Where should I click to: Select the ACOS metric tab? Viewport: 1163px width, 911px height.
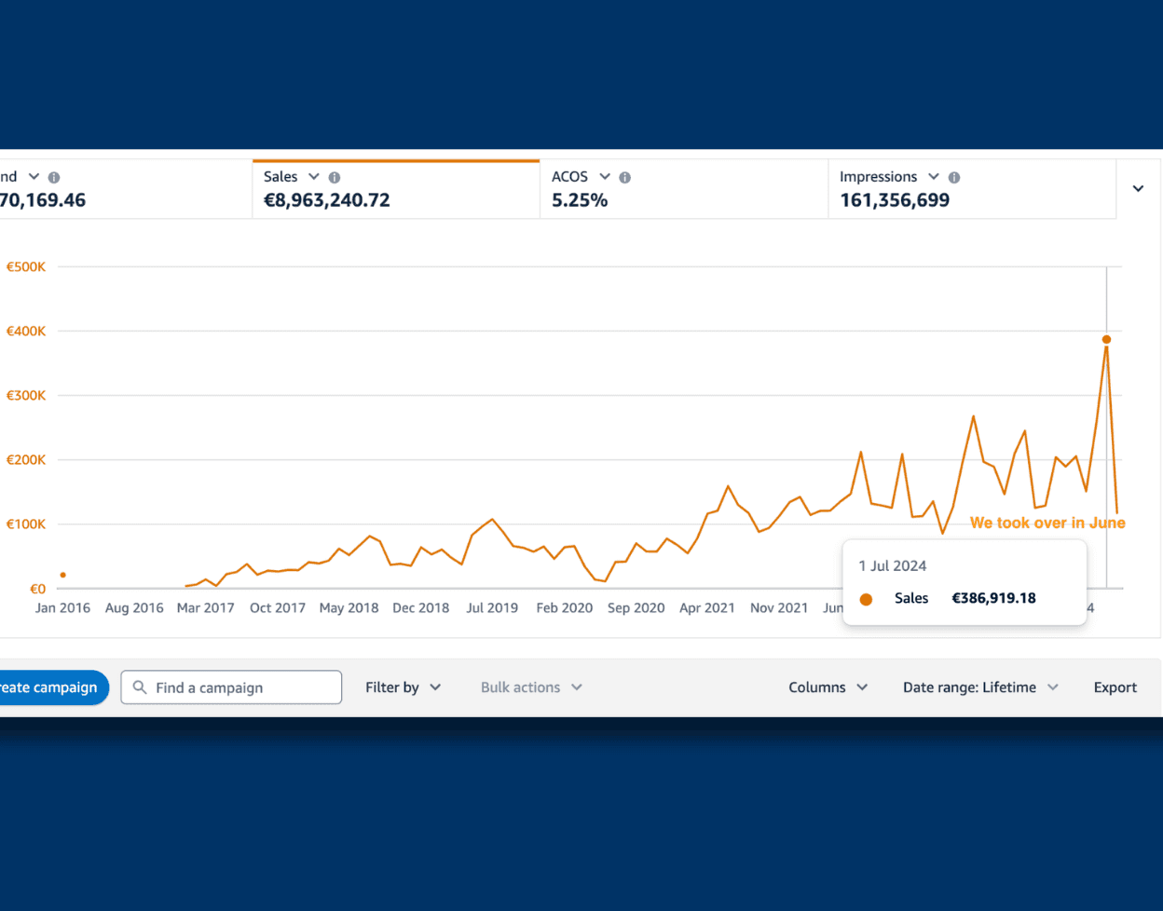(684, 189)
